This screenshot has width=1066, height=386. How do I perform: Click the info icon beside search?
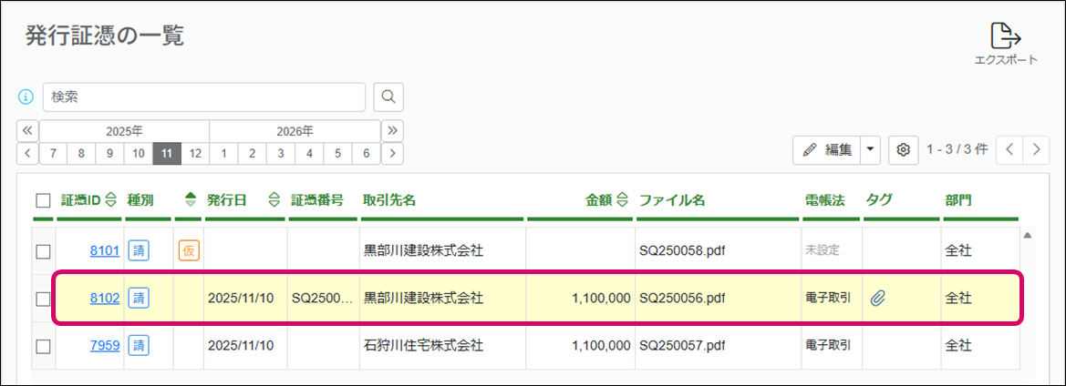[26, 96]
